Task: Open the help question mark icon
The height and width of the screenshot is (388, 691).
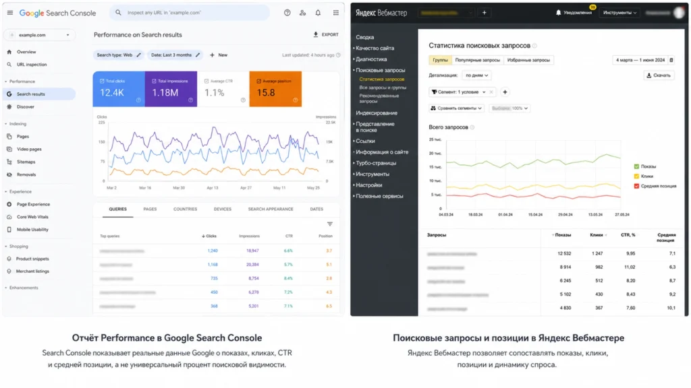Action: pos(287,13)
